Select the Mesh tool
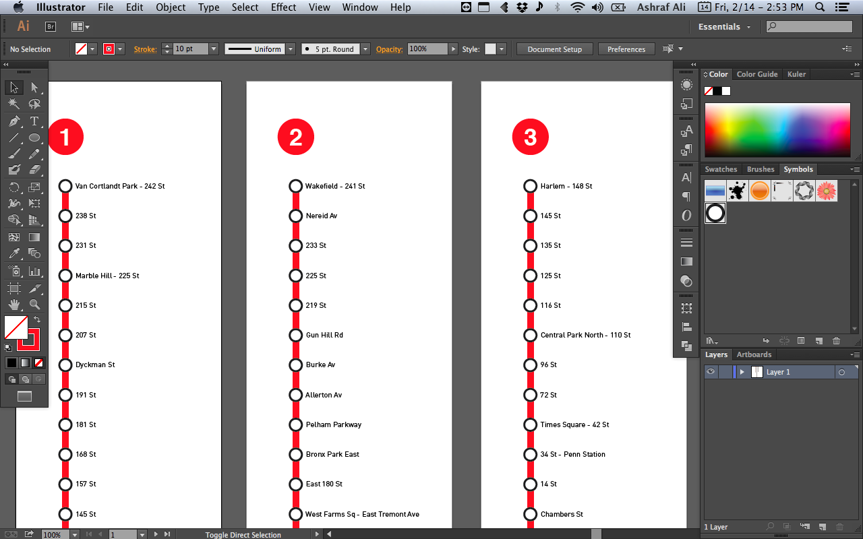 14,237
